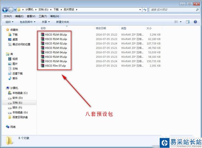The image size is (202, 148).
Task: Select the VSCO FILM 02.zip archive icon
Action: point(42,44)
